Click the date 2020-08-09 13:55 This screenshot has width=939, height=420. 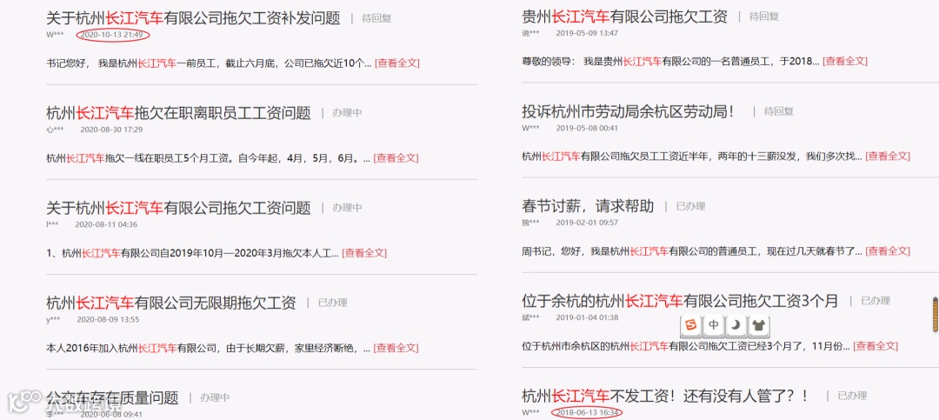(x=108, y=319)
